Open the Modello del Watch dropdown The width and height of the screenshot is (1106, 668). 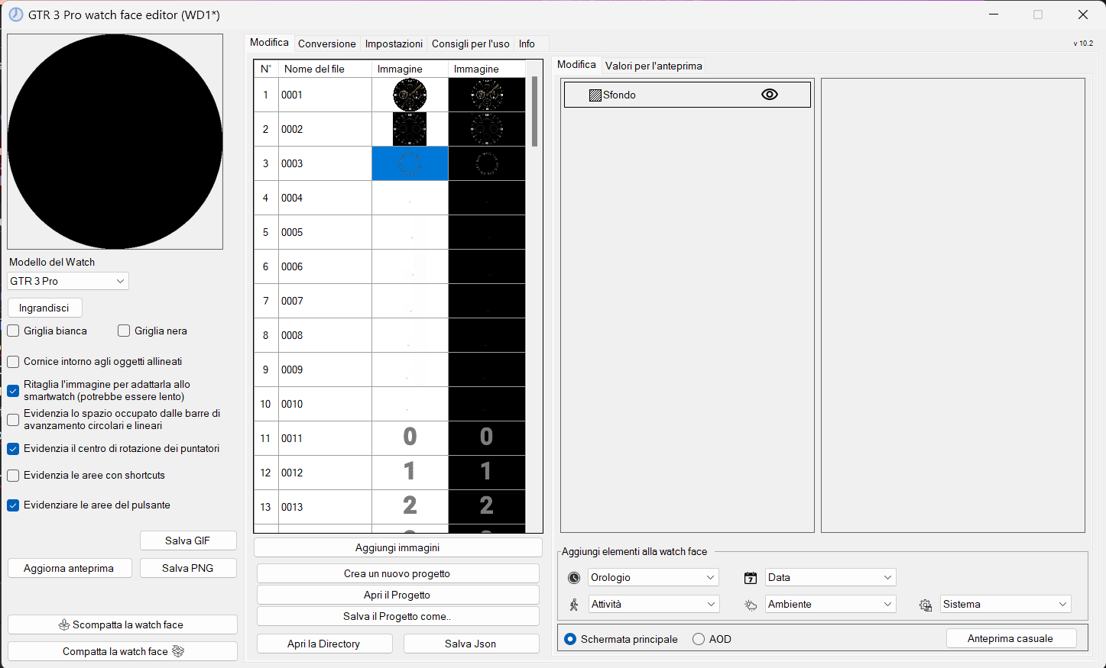click(x=68, y=281)
